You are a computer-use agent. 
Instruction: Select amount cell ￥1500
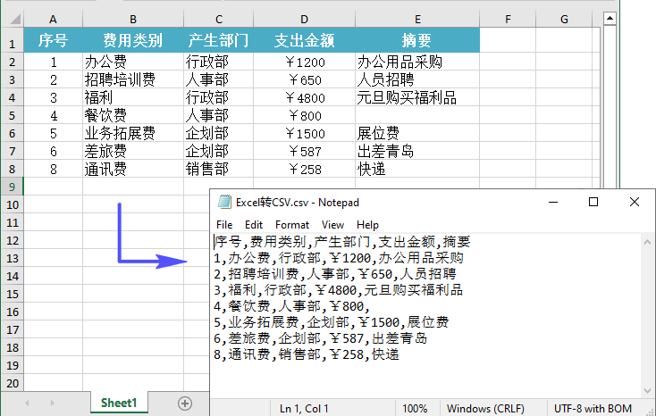coord(304,133)
